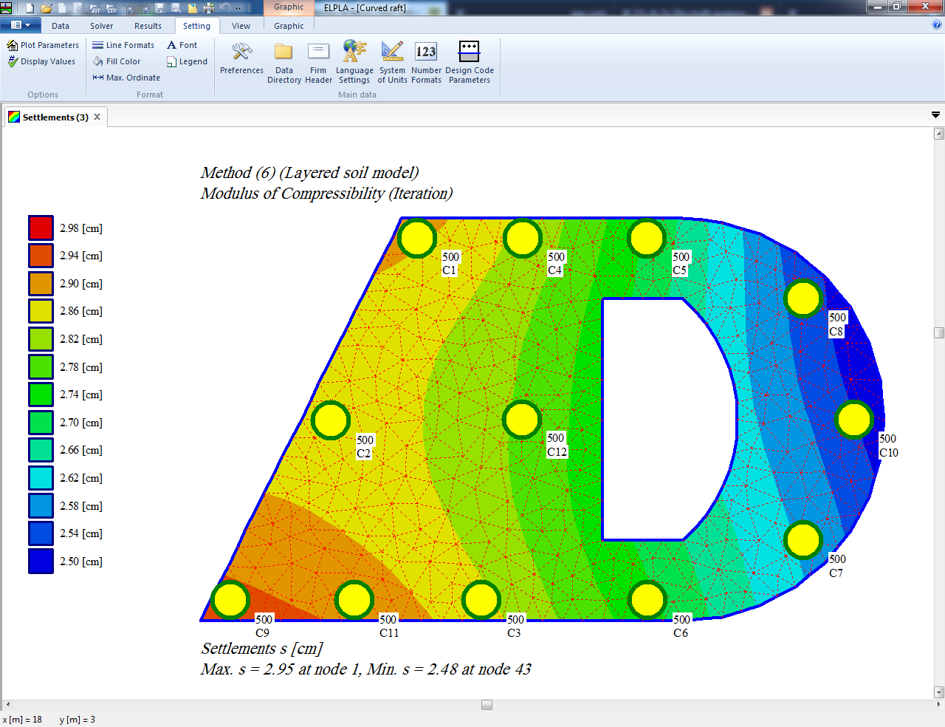
Task: Open Firm Header settings
Action: click(x=318, y=63)
